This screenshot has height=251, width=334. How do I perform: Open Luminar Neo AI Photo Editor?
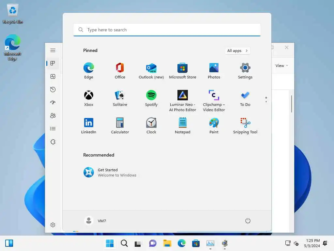tap(183, 101)
